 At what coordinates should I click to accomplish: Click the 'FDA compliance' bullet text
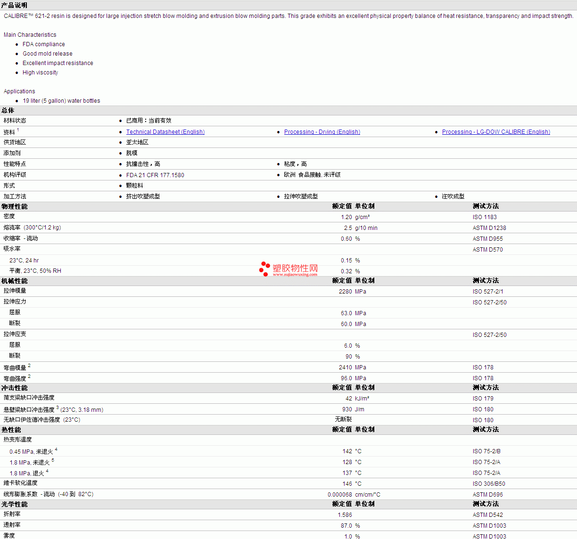[x=44, y=44]
